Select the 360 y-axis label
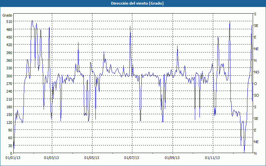The width and height of the screenshot is (266, 166). [9, 60]
